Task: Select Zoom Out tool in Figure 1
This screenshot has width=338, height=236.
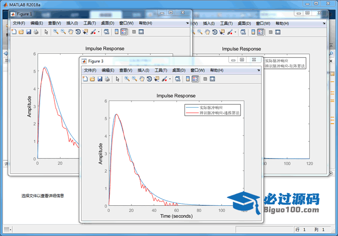Action: click(x=63, y=32)
